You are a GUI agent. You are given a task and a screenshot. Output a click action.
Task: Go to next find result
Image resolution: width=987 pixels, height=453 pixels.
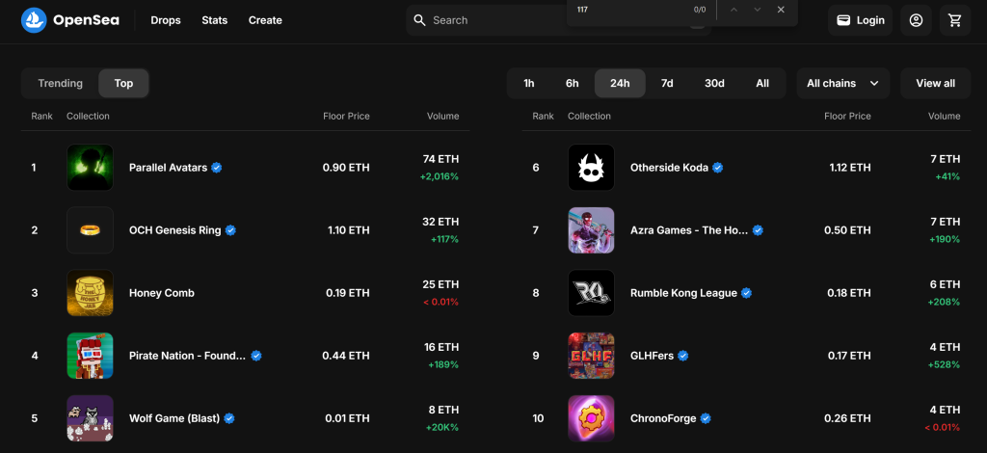point(757,10)
